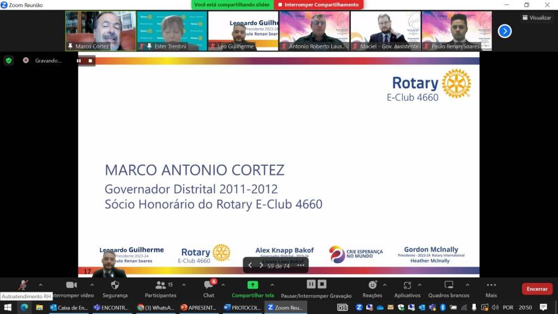Expand the Participantes options chevron
Screen dimensions: 558x314
[x=184, y=285]
